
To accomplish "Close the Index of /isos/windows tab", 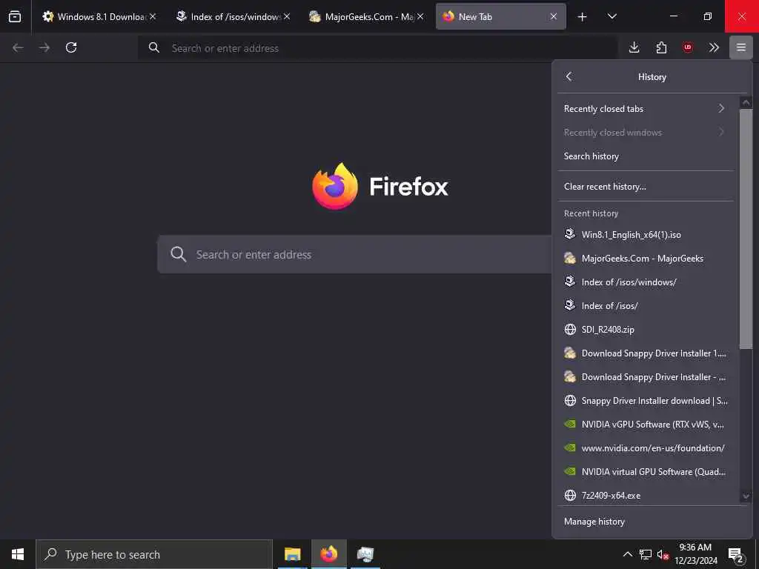I will (287, 16).
